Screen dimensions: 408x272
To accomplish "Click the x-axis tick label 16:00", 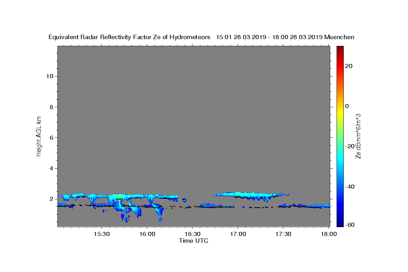I will pyautogui.click(x=147, y=234).
